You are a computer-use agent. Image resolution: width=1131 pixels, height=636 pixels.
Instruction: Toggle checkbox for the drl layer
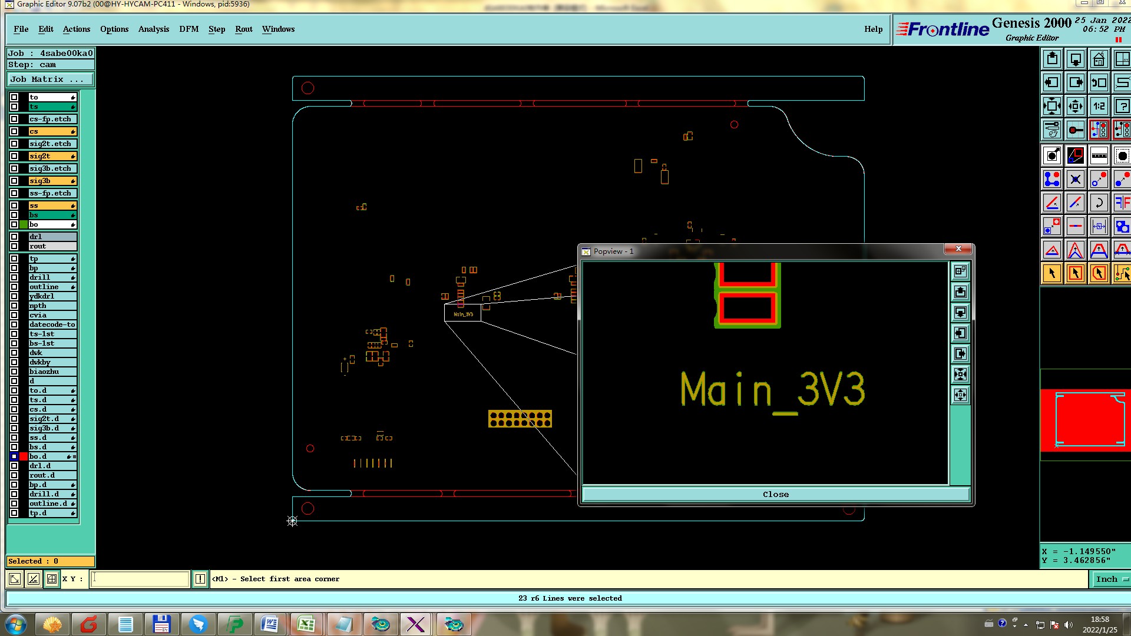[14, 237]
